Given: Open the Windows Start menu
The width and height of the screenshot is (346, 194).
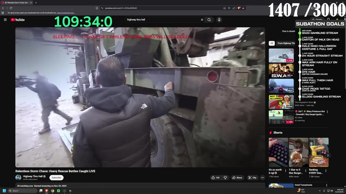Looking at the screenshot, I should (4, 191).
